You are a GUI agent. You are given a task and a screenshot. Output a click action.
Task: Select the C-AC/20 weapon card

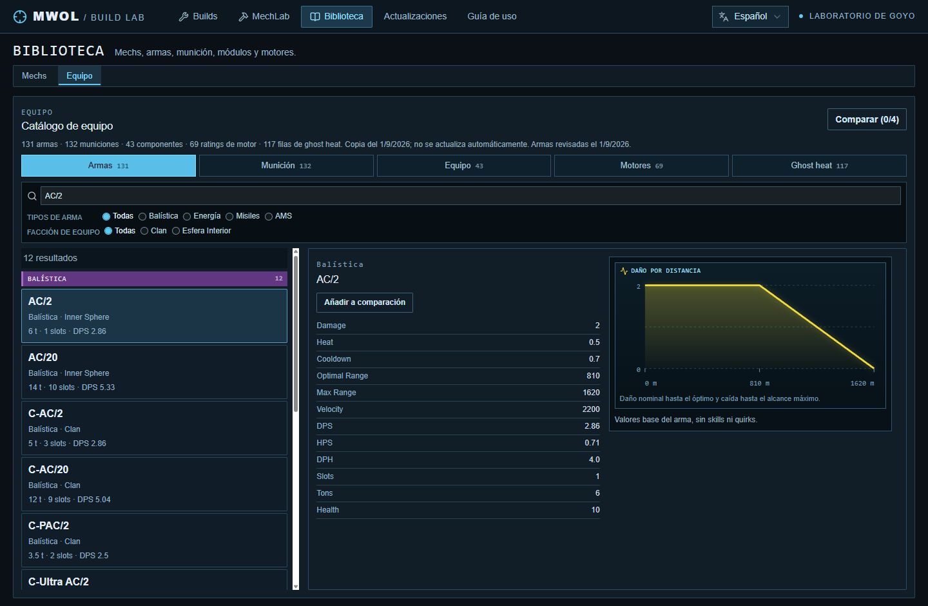(154, 484)
